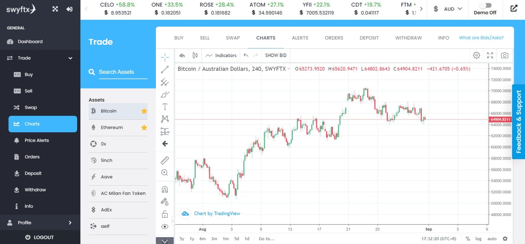Expand the Profile sidebar section
The height and width of the screenshot is (244, 525).
(70, 223)
